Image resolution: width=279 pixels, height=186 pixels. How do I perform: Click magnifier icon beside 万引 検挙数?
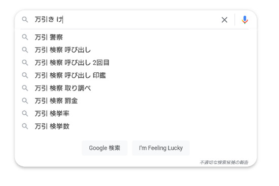[x=25, y=126]
